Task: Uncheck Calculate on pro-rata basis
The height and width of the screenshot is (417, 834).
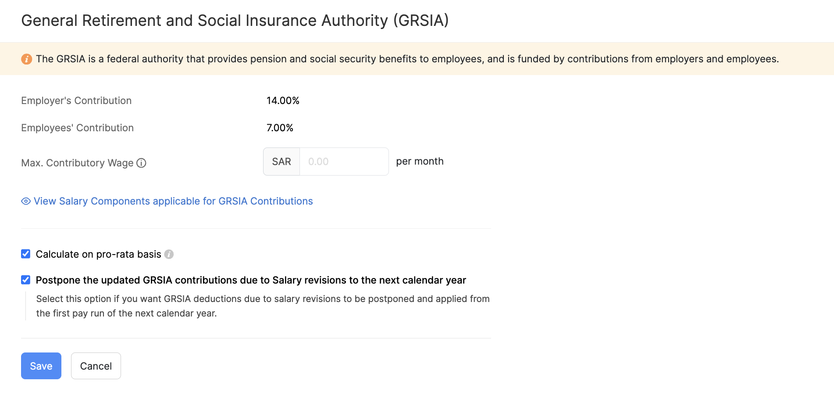Action: 25,254
